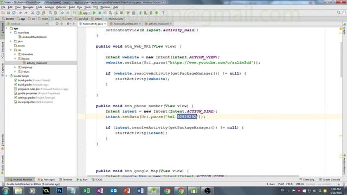Viewport: 347px width, 195px height.
Task: Expand the 'drawable' folder node
Action: pyautogui.click(x=15, y=54)
